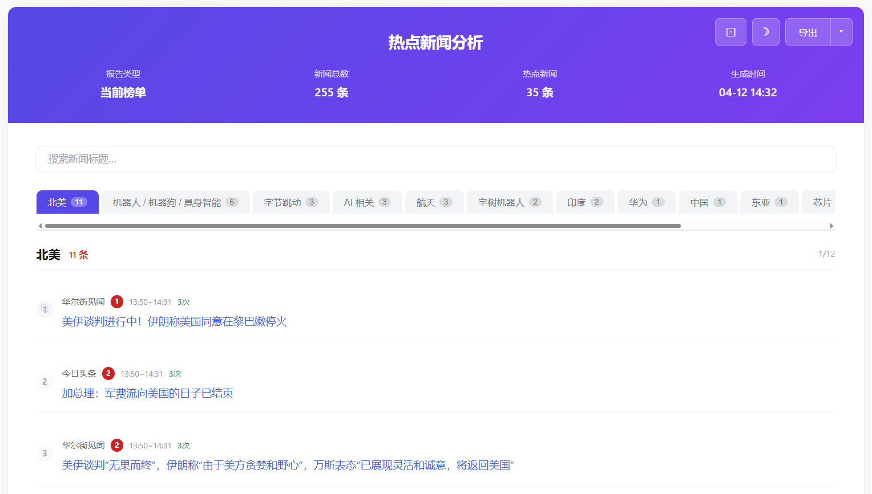This screenshot has height=494, width=872.
Task: Select the 北美 tab
Action: coord(67,202)
